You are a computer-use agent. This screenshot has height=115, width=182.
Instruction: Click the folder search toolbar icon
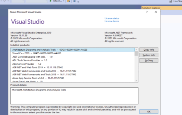point(68,1)
